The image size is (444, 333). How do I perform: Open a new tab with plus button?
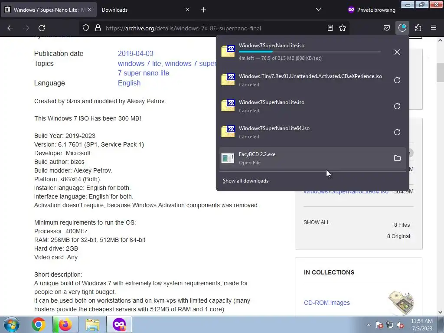204,10
